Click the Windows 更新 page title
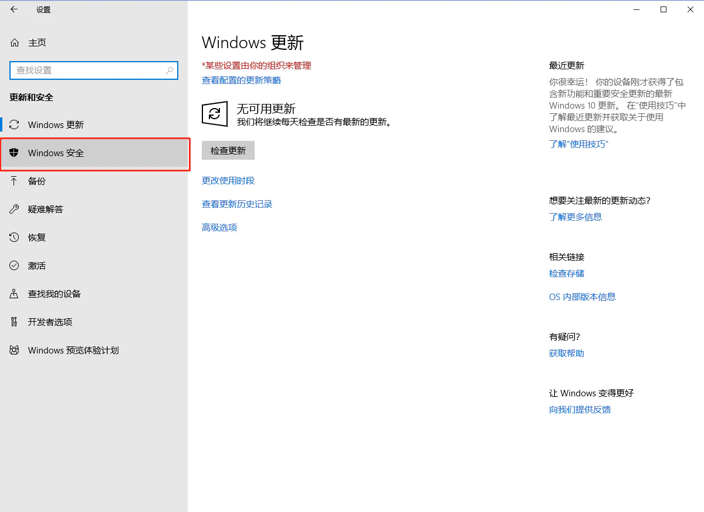 click(253, 42)
